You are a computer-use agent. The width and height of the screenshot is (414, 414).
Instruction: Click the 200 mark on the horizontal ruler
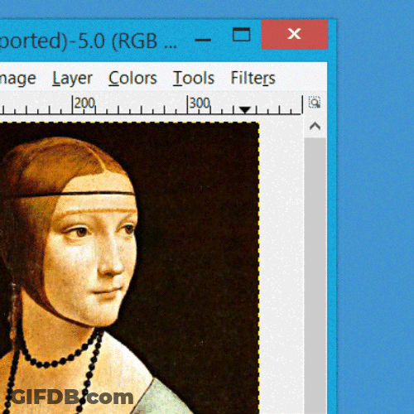84,103
